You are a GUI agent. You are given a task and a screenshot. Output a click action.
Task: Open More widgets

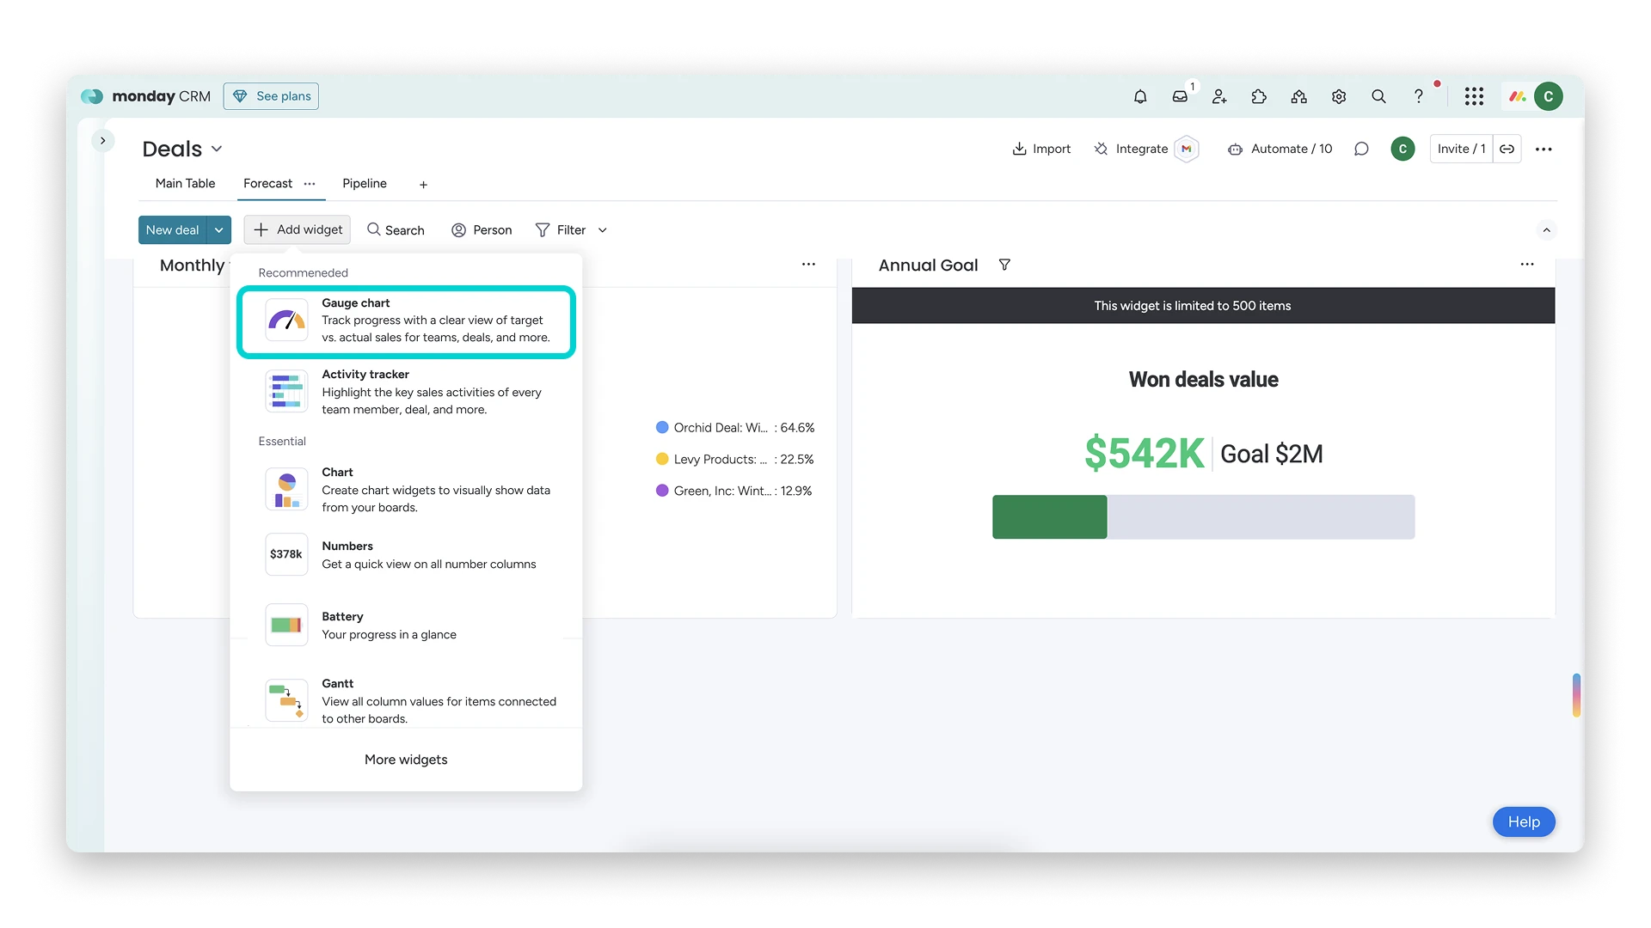pyautogui.click(x=406, y=760)
